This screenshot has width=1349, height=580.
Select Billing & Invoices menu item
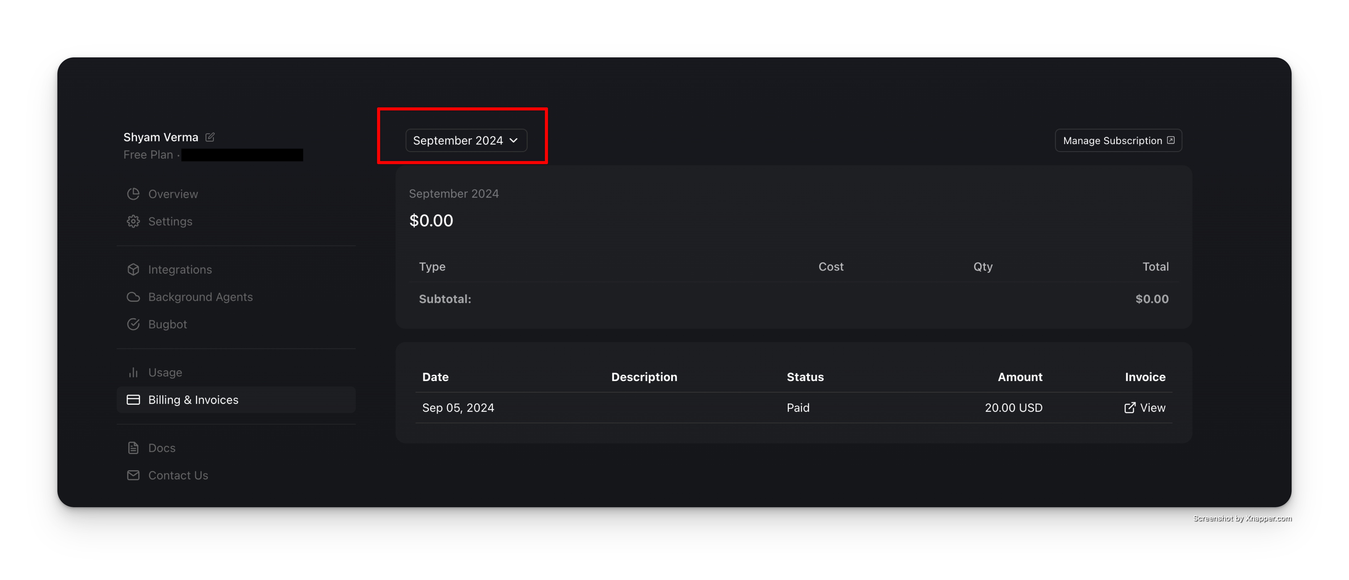coord(193,400)
